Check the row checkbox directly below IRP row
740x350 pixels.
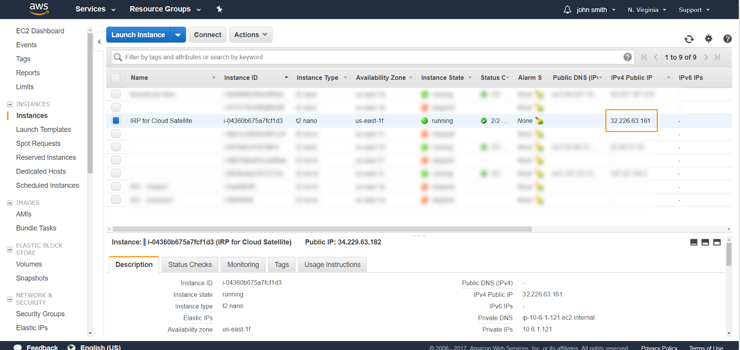116,133
